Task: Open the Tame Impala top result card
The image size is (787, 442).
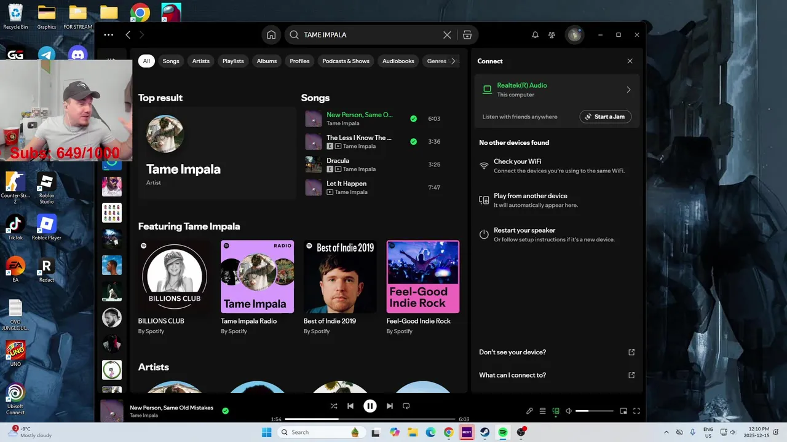Action: pyautogui.click(x=216, y=152)
